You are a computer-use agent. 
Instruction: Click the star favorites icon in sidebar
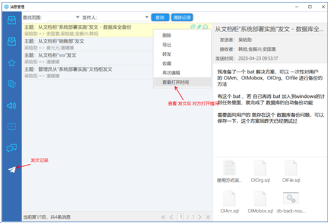pos(12,63)
